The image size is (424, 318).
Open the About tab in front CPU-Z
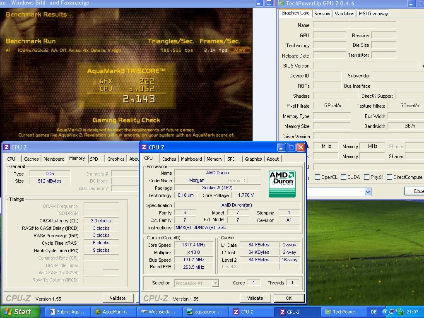272,159
